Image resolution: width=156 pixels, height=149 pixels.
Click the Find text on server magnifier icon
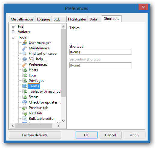click(25, 54)
